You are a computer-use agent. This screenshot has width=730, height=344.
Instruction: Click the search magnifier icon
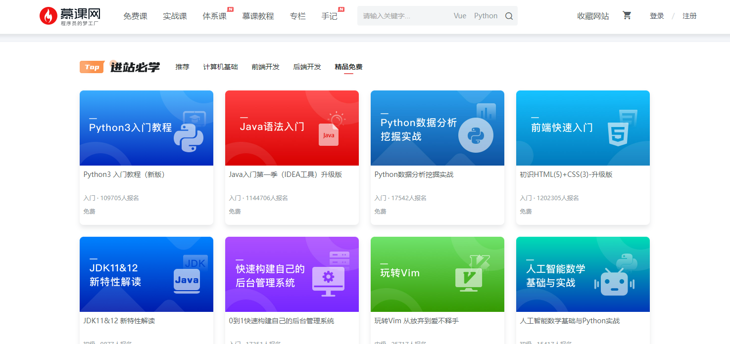(x=509, y=16)
